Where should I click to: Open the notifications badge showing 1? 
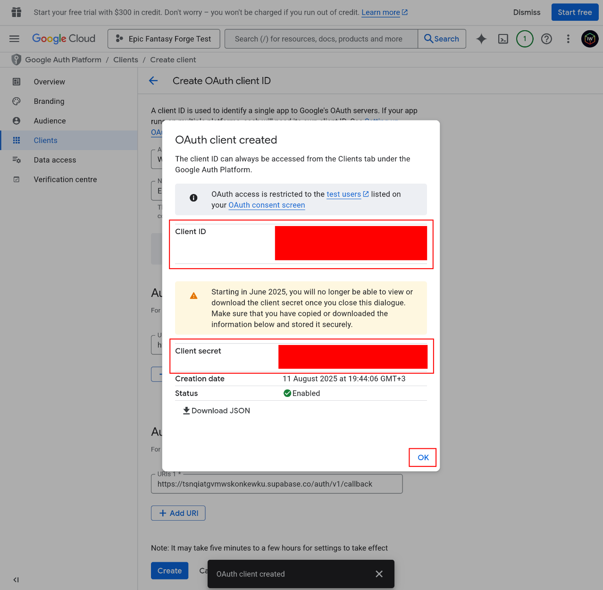click(525, 39)
